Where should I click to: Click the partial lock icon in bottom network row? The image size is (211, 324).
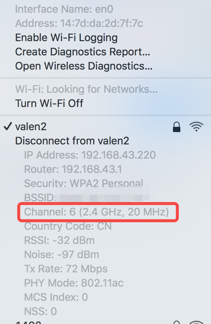coord(177,323)
